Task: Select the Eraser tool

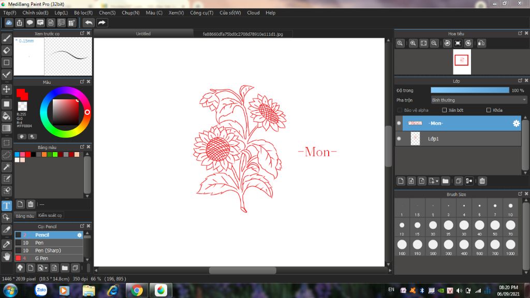Action: click(6, 50)
